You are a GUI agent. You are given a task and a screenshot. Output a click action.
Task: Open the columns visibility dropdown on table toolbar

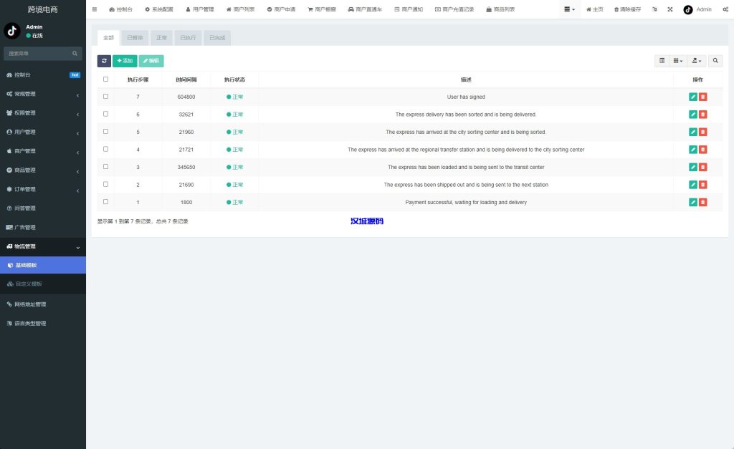(676, 61)
